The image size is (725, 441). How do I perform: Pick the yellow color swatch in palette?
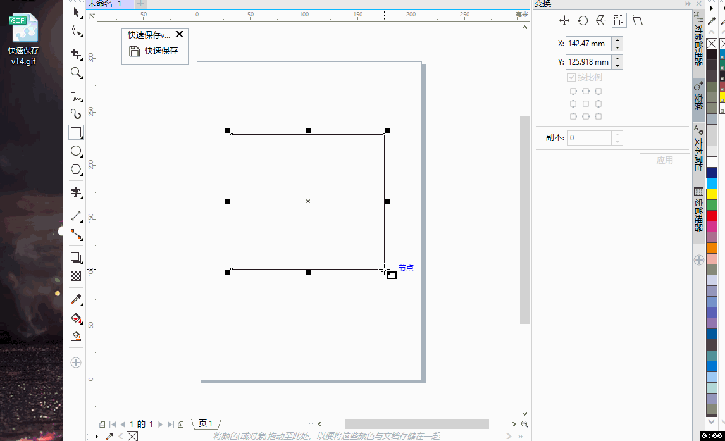(712, 194)
